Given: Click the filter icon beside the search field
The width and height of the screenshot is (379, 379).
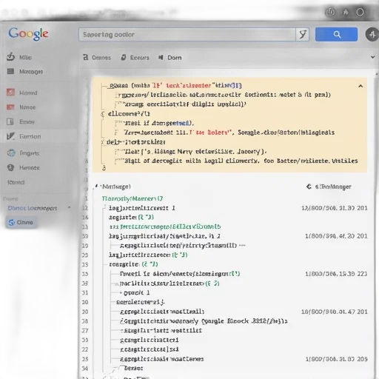Looking at the screenshot, I should 303,35.
